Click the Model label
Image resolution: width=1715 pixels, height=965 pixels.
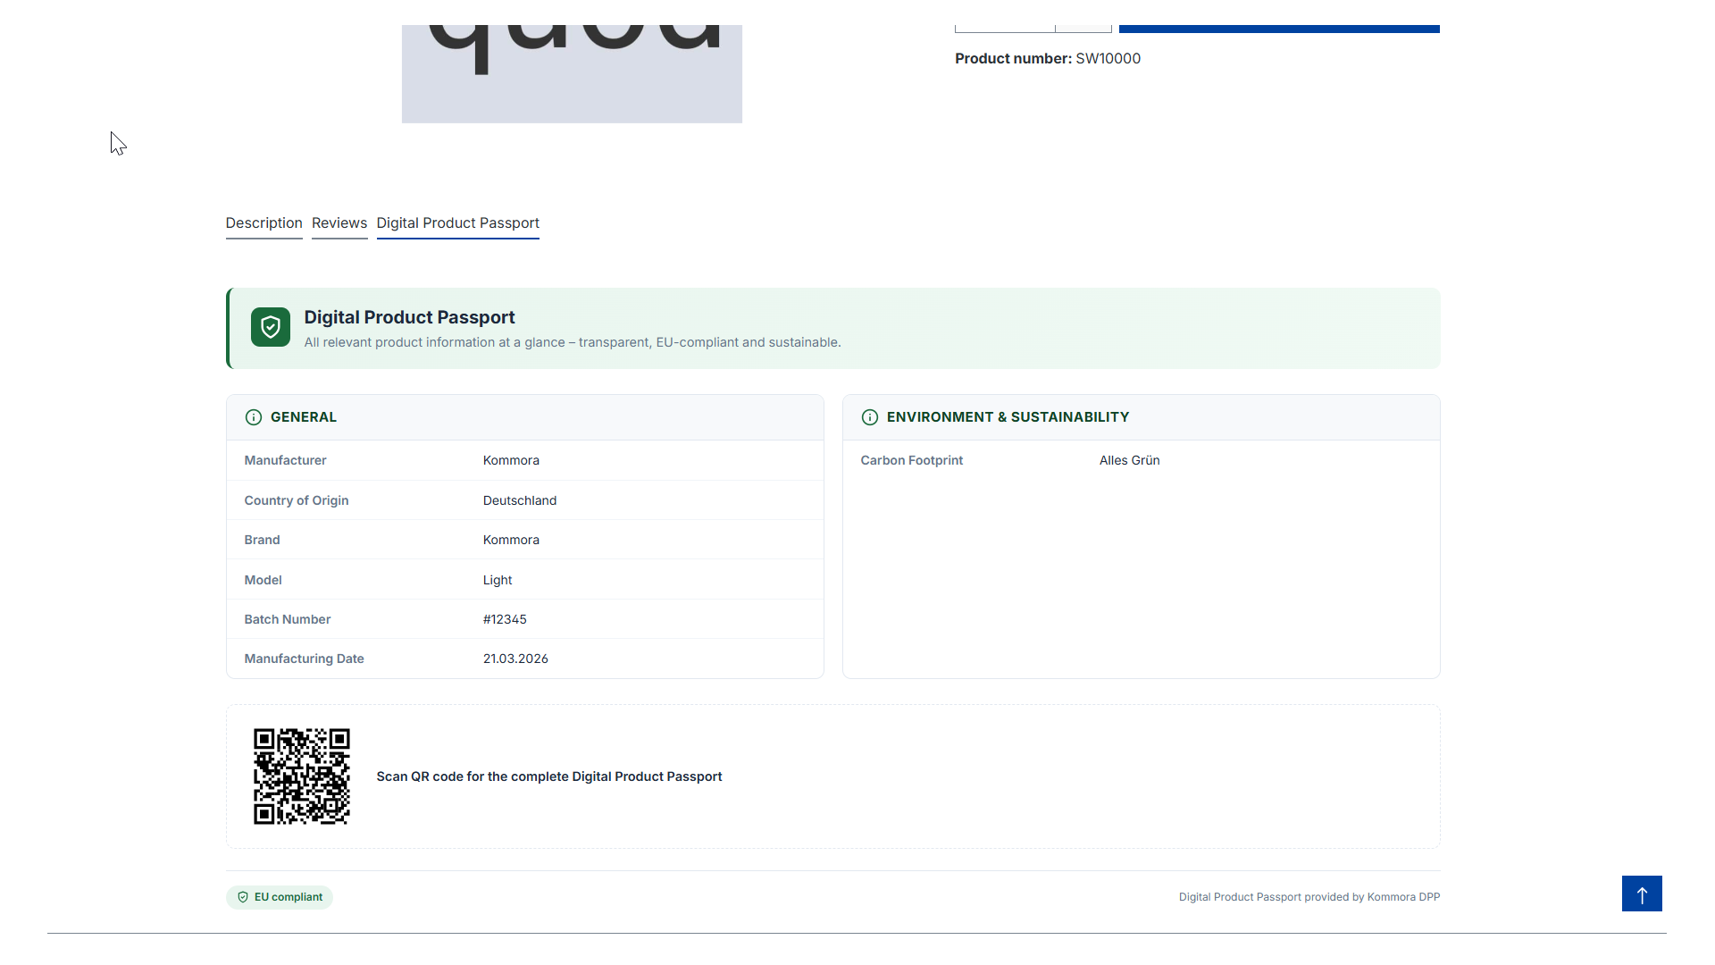pyautogui.click(x=263, y=580)
